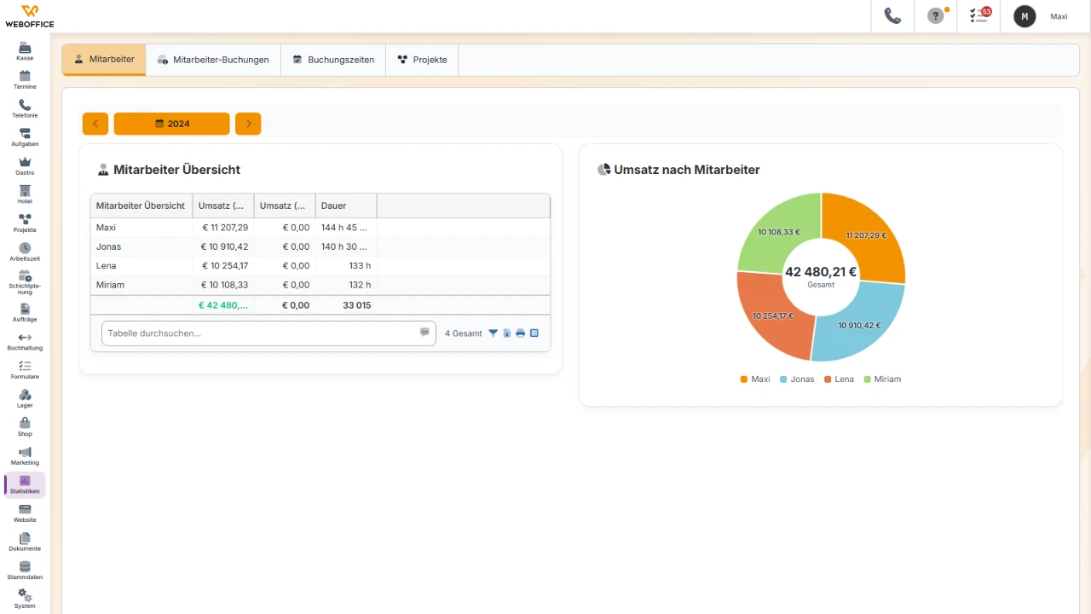The image size is (1091, 614).
Task: Click the € 11 207,29 cell
Action: coord(223,228)
